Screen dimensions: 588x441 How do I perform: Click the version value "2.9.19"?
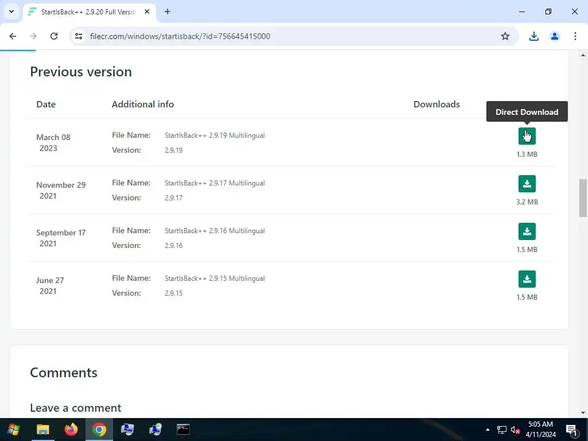pyautogui.click(x=173, y=150)
